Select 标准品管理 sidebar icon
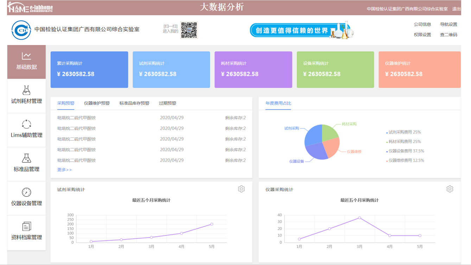 (26, 158)
